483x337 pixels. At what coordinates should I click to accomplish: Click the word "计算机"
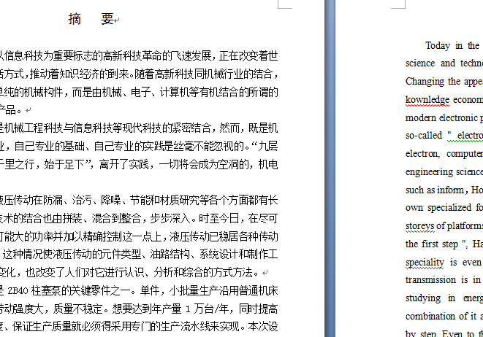coord(174,92)
